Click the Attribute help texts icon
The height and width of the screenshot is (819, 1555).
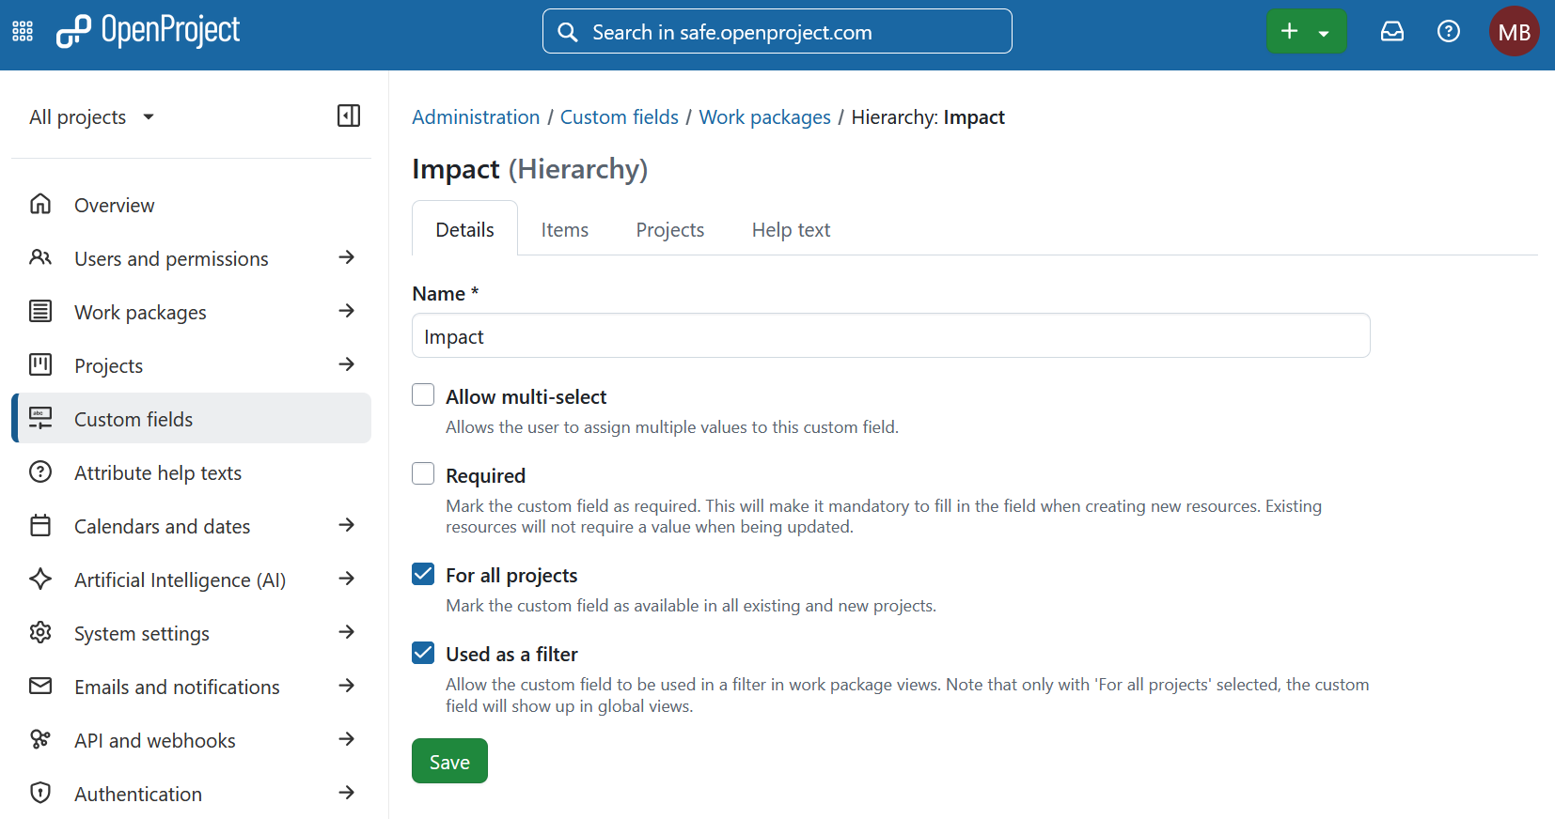pos(40,471)
